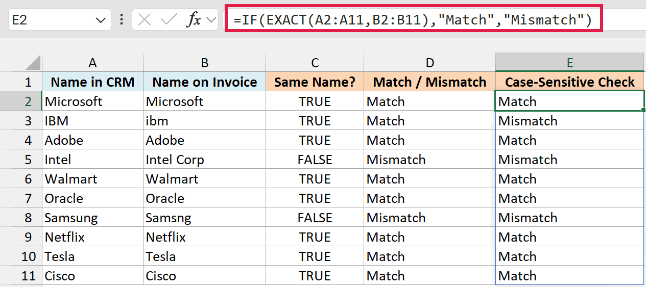Select cell A5 containing Intel
Screen dimensions: 646x287
92,160
